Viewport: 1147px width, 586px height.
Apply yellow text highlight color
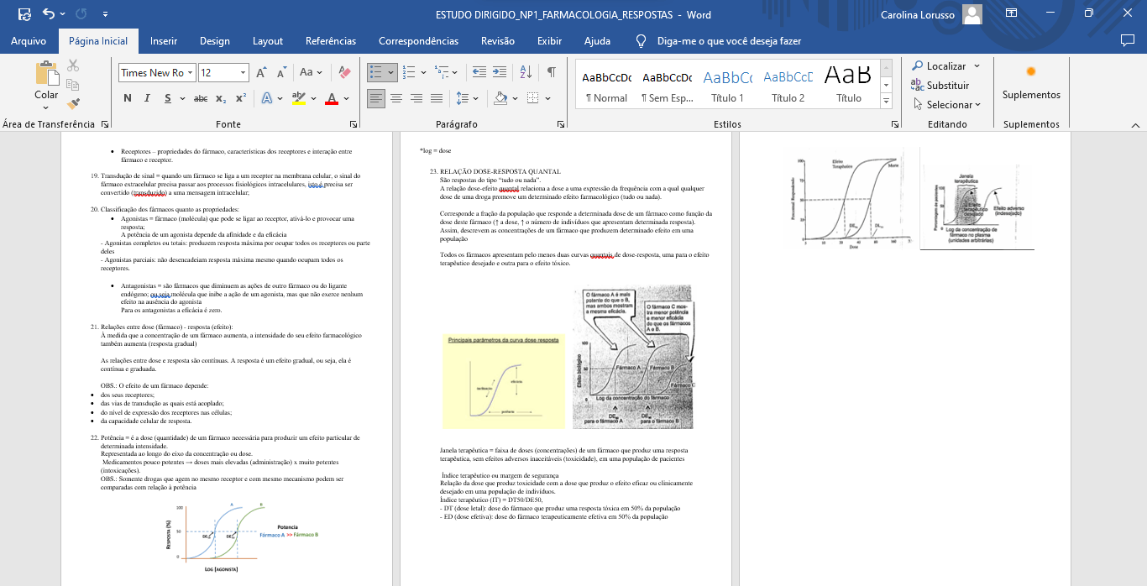click(x=298, y=98)
